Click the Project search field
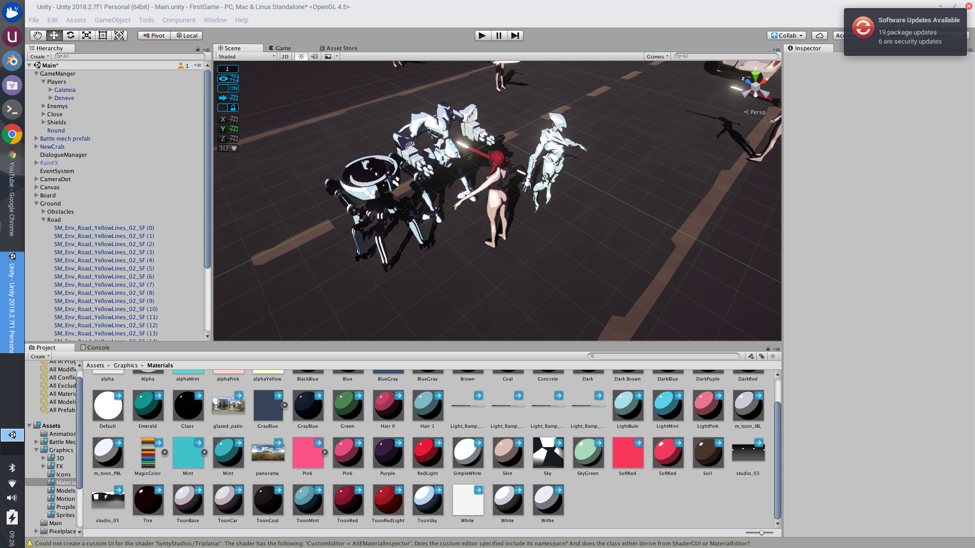 (x=664, y=356)
